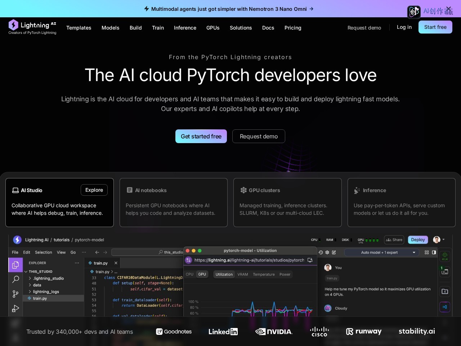The height and width of the screenshot is (346, 461).
Task: Click the Inference card icon
Action: tap(357, 190)
